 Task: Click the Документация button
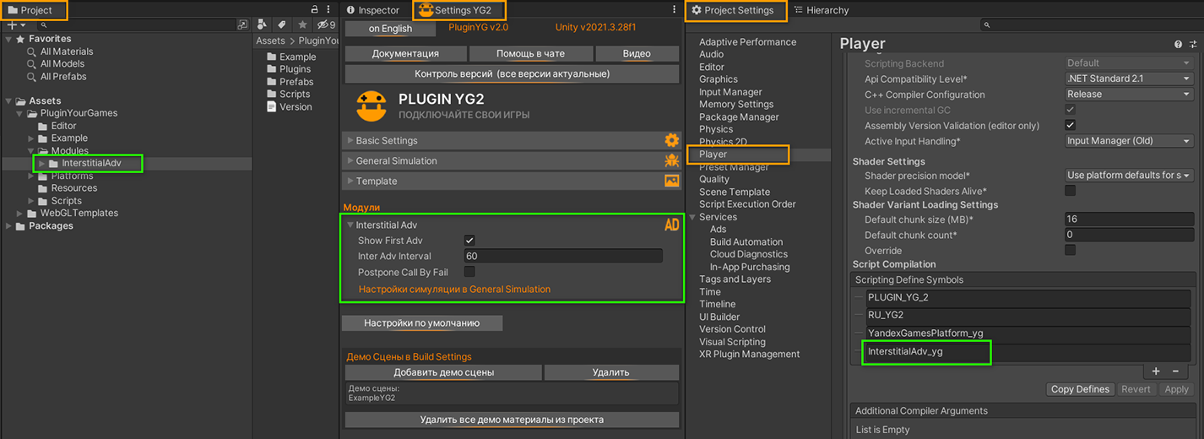pyautogui.click(x=405, y=53)
